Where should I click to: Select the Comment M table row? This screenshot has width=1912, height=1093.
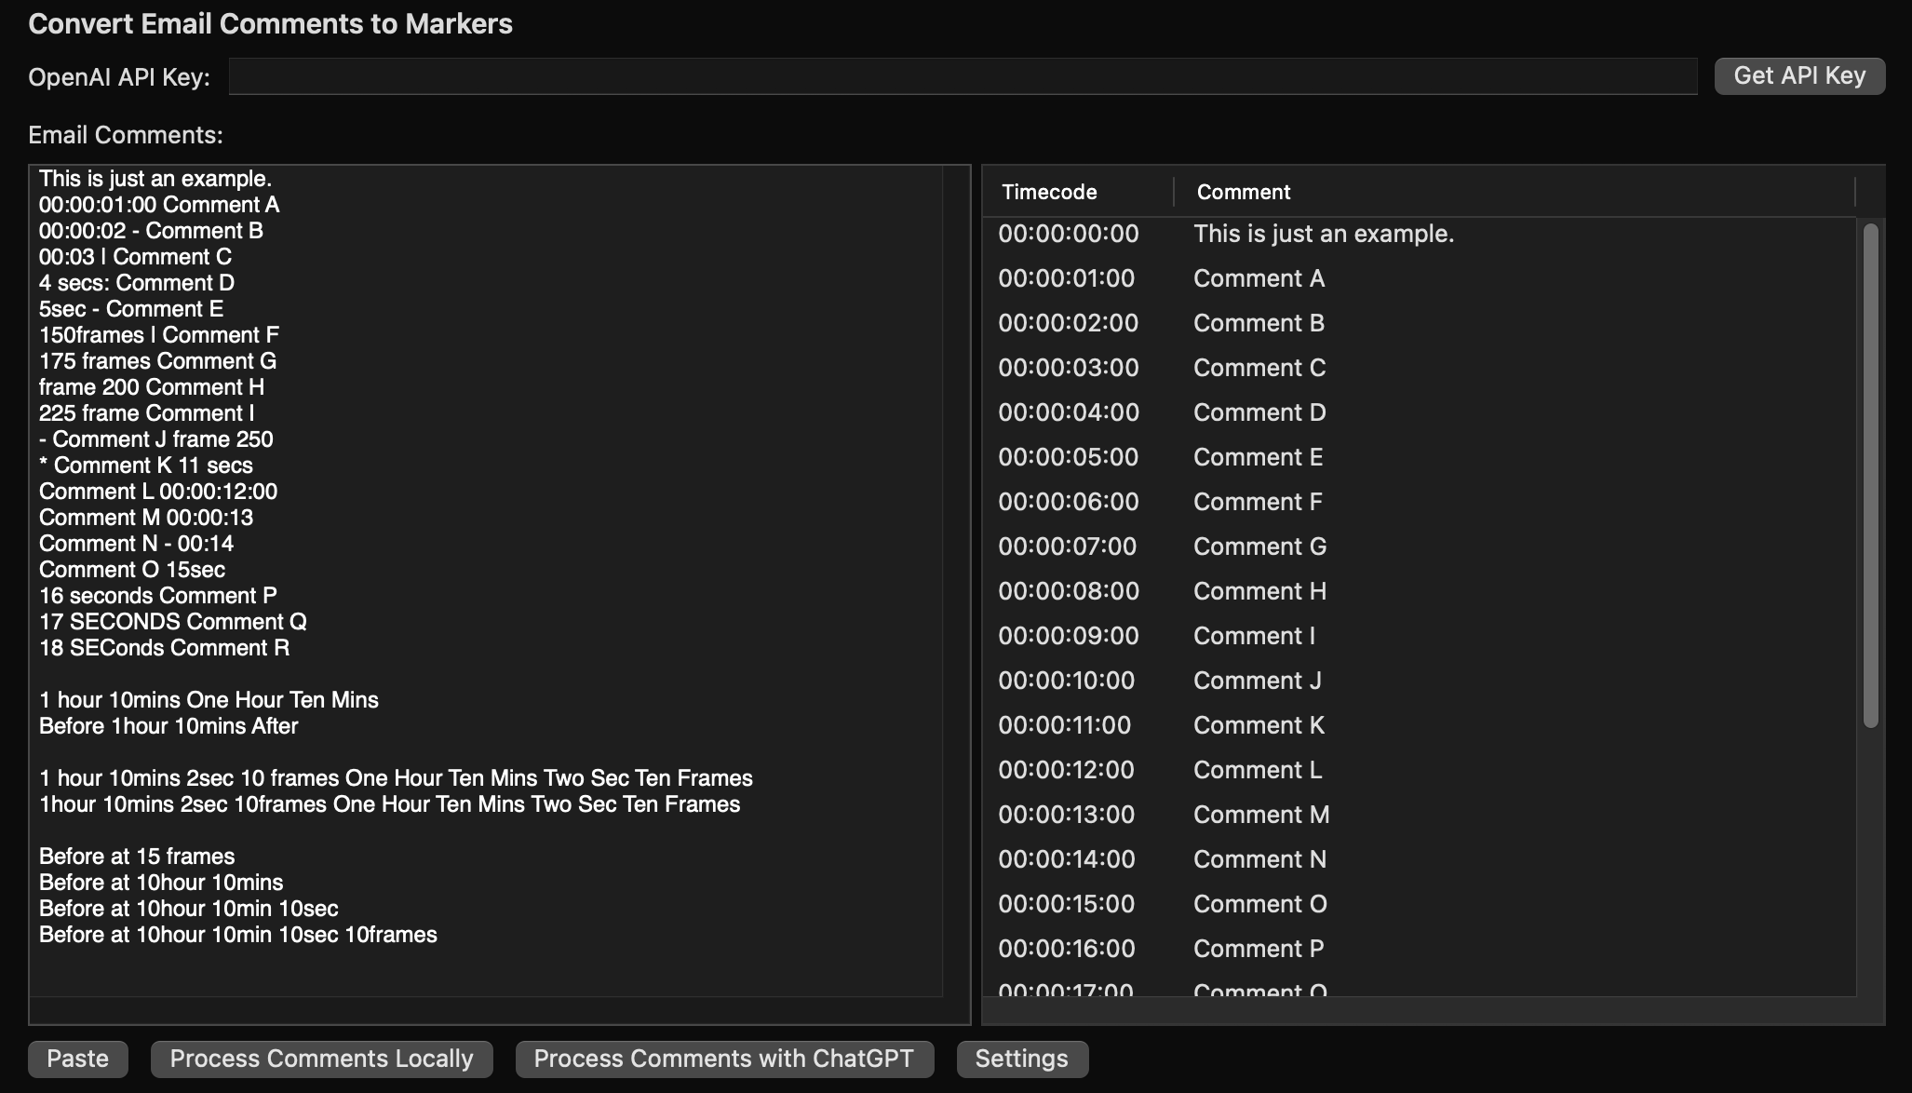[1260, 815]
